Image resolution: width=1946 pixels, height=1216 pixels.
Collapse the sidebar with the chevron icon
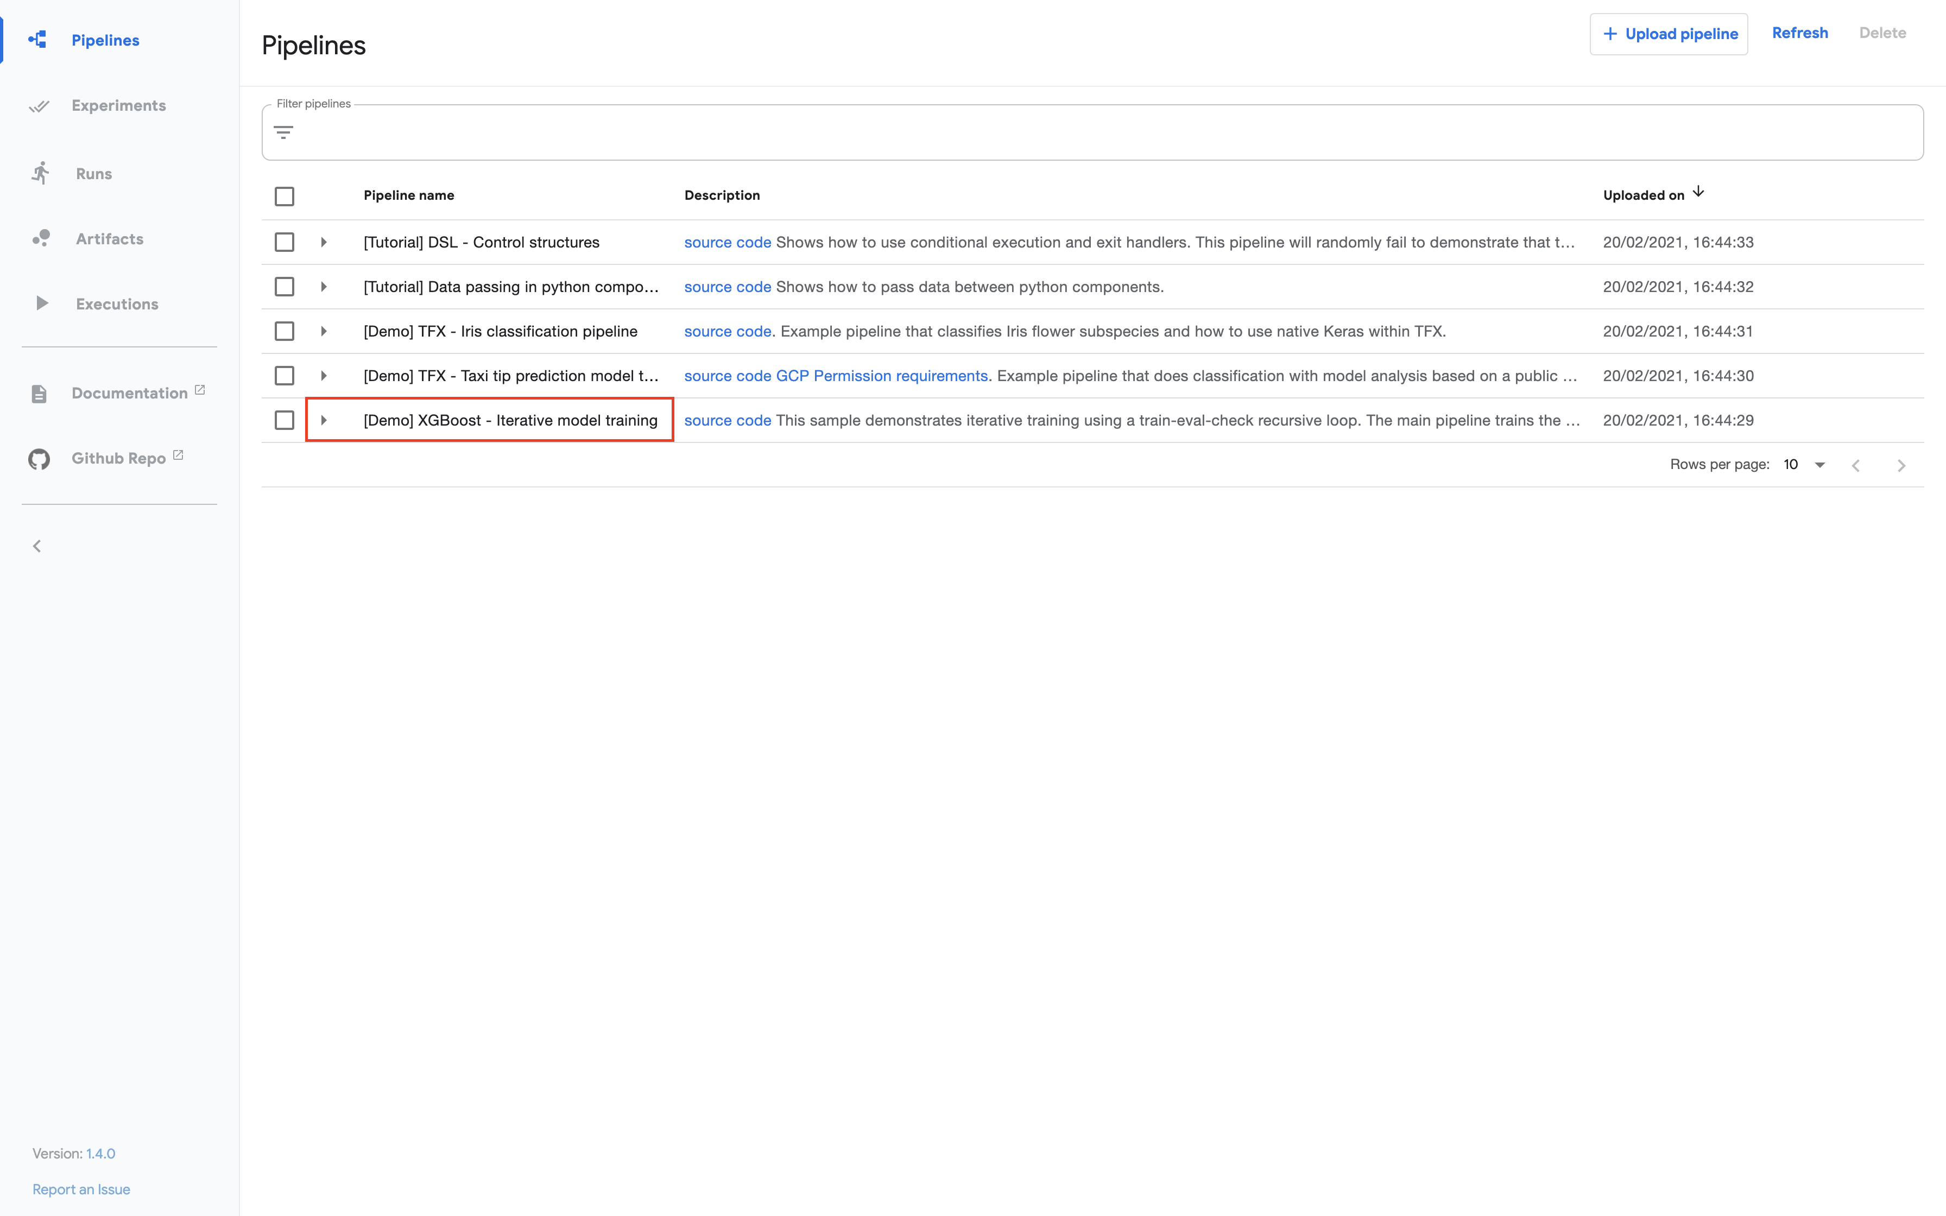pos(37,546)
